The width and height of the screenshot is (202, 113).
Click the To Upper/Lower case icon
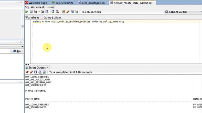point(76,12)
